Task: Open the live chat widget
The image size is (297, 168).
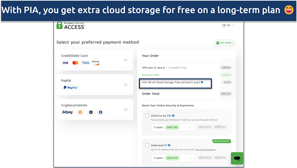Action: point(237,158)
